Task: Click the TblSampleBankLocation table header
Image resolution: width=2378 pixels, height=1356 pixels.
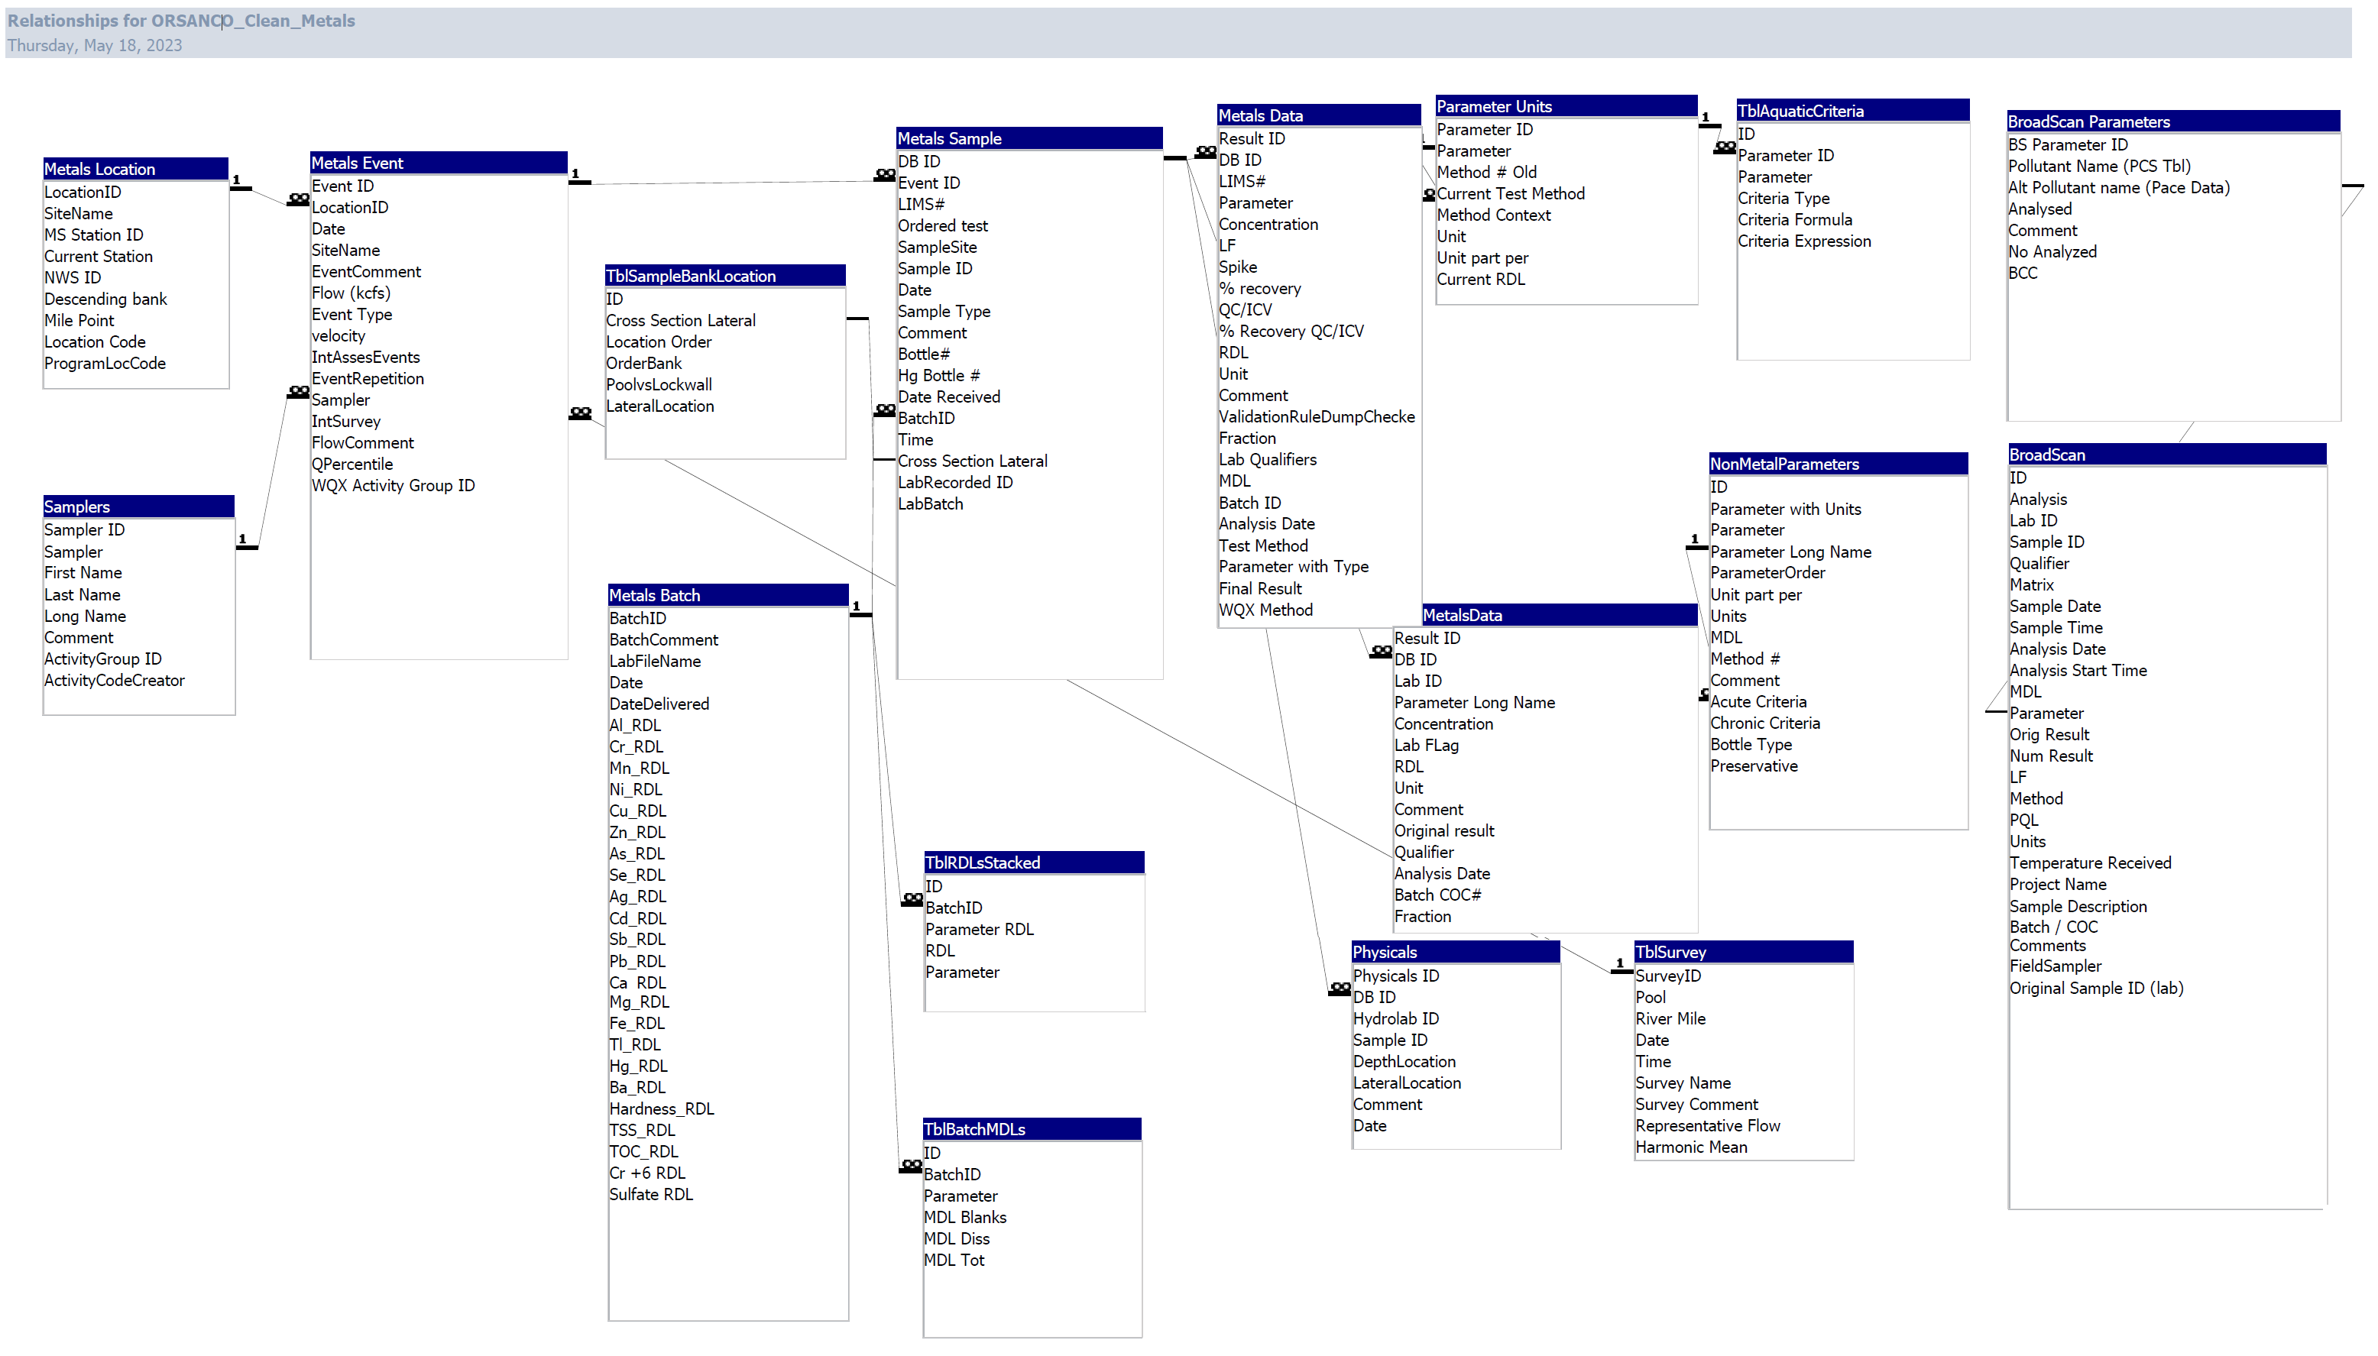Action: 724,276
